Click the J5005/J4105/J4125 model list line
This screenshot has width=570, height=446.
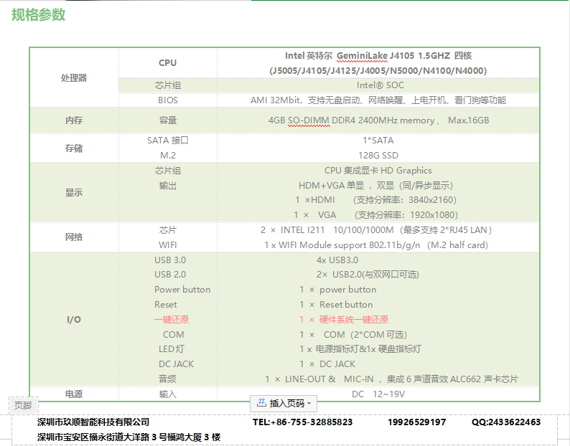(378, 70)
